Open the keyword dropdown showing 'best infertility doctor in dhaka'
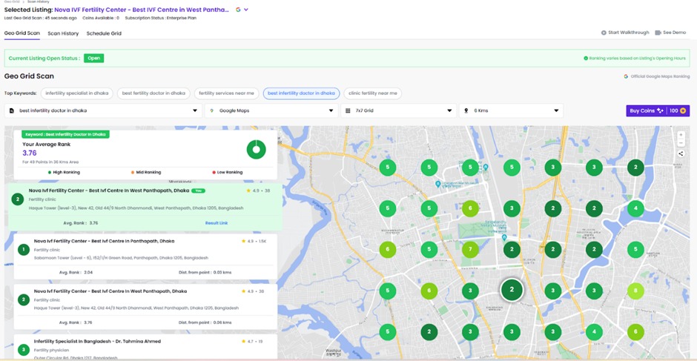Screen dimensions: 697x361 (103, 110)
